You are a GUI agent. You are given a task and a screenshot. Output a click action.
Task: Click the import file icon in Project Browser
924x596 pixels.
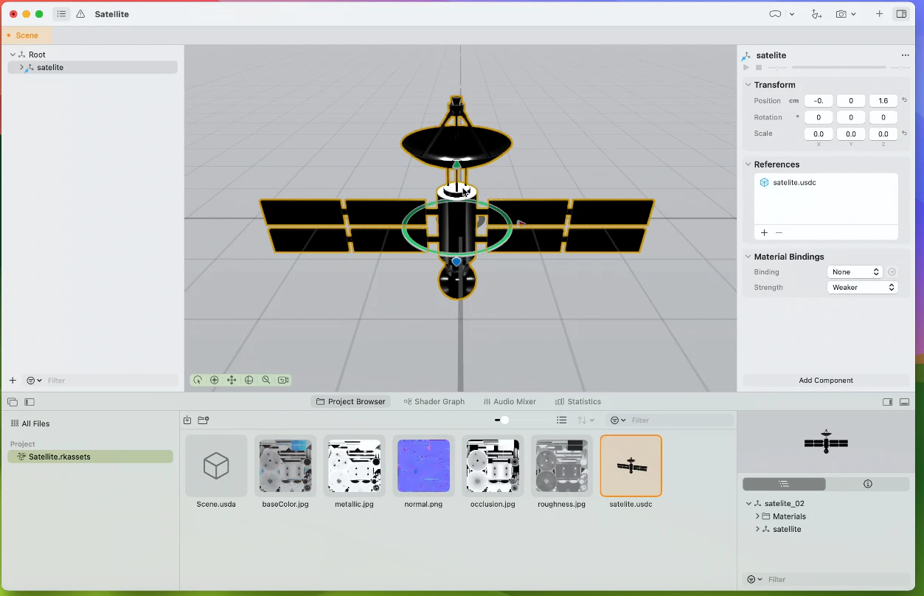coord(187,420)
